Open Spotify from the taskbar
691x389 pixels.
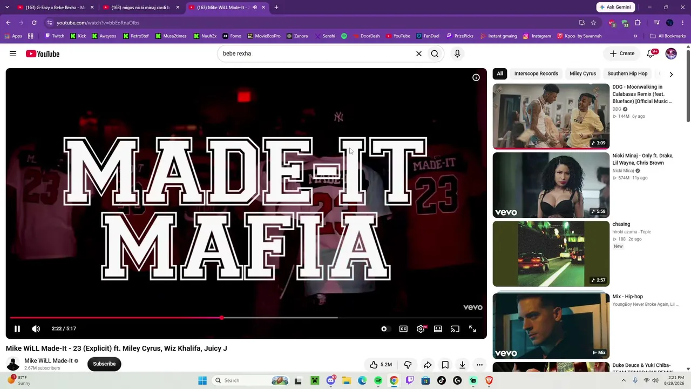pos(378,380)
